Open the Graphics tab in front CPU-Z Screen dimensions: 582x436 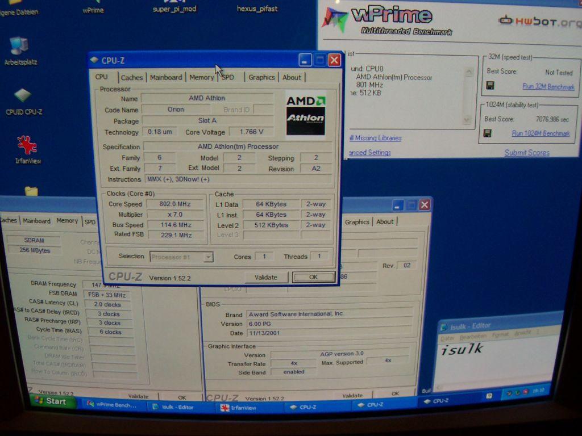(x=261, y=77)
